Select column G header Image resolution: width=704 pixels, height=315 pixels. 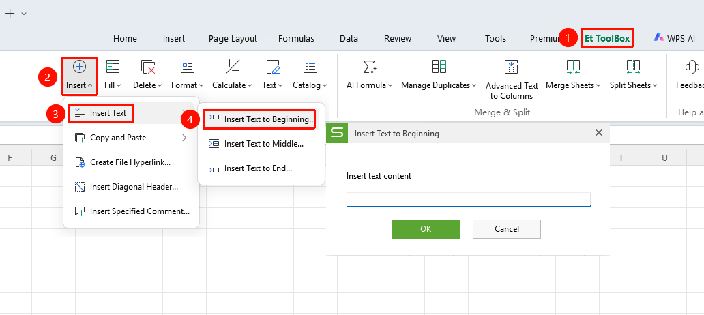point(53,157)
